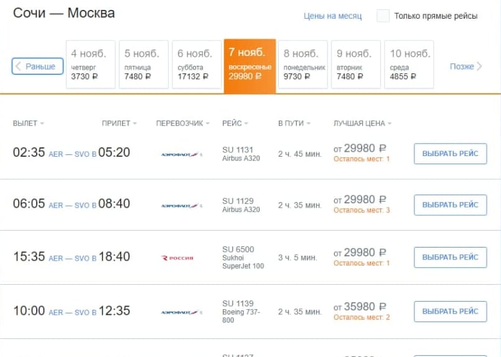Show later dates via Позже link
Viewport: 501px width, 357px height.
coord(466,67)
